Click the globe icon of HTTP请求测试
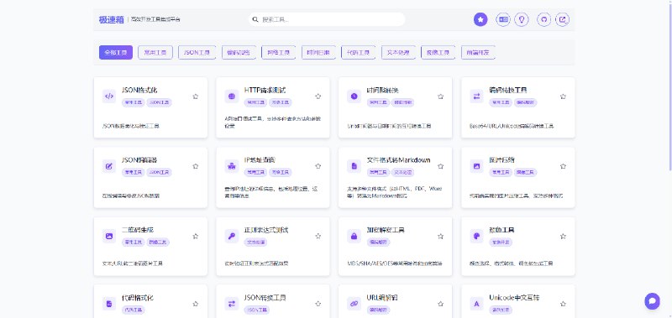 coord(232,96)
